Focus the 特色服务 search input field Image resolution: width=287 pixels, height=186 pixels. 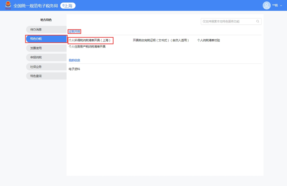228,21
